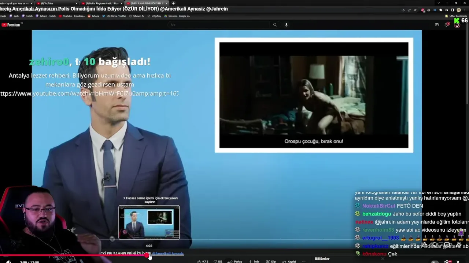Click the 'Kaydet' save button
This screenshot has height=263, width=469.
point(289,262)
